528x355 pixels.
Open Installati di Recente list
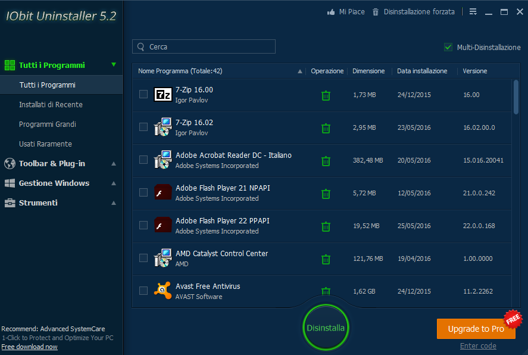coord(51,105)
